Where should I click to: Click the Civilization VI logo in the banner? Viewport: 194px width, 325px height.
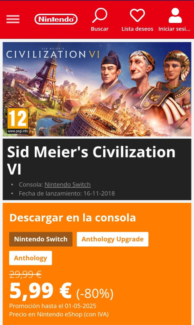point(53,54)
